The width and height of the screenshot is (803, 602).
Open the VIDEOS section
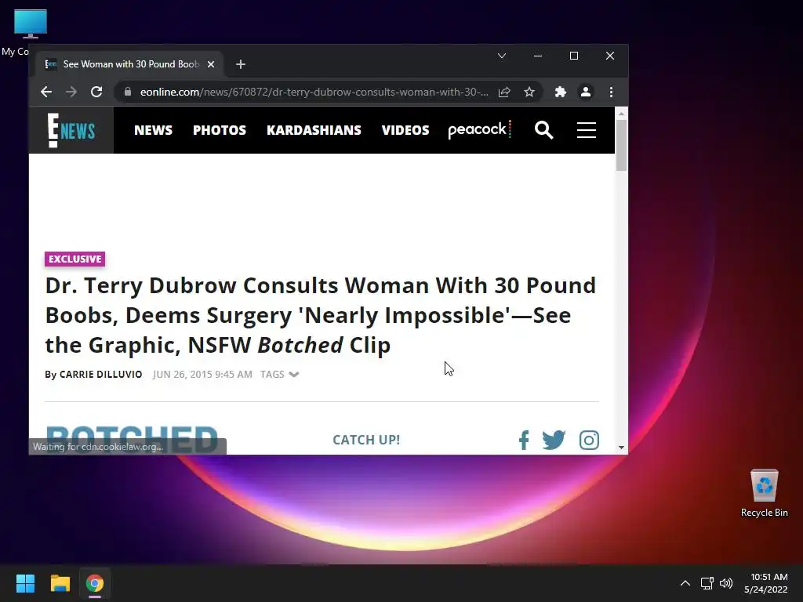coord(405,130)
